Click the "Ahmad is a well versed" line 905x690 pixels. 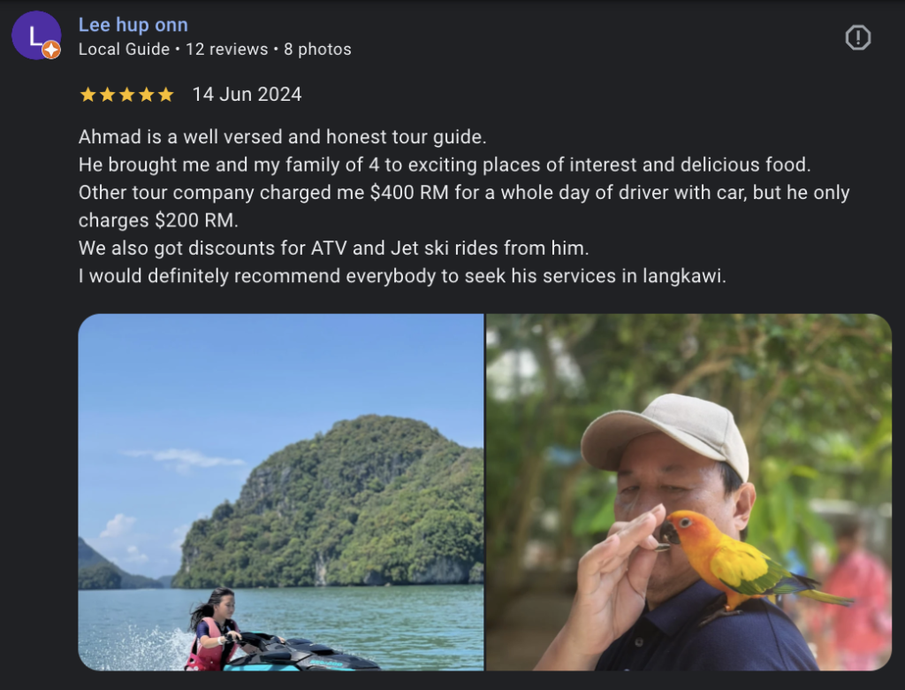(x=283, y=138)
